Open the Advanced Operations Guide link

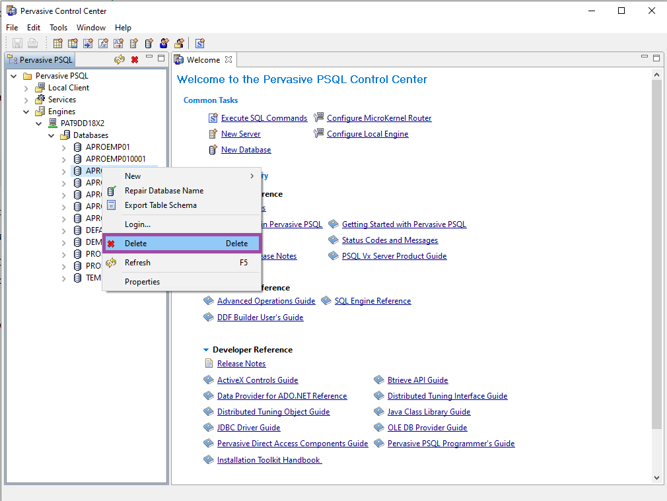click(266, 301)
